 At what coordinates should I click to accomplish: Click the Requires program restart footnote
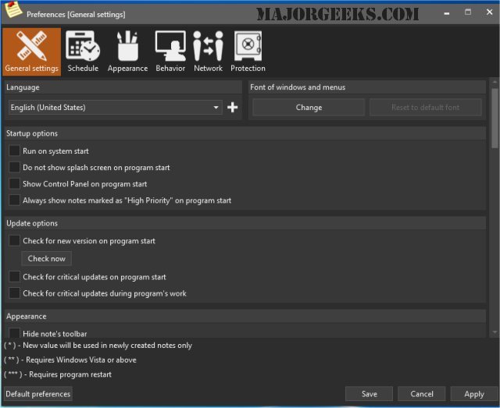click(58, 374)
